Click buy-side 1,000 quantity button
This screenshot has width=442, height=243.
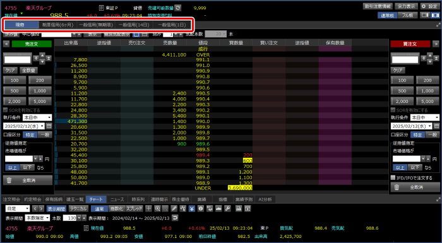[427, 91]
